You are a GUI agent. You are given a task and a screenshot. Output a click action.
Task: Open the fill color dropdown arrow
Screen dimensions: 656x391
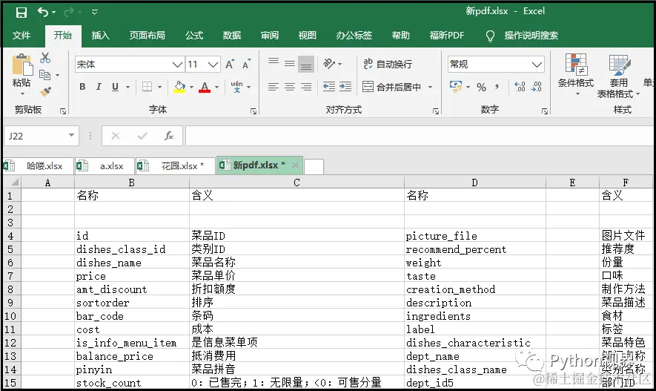coord(192,87)
